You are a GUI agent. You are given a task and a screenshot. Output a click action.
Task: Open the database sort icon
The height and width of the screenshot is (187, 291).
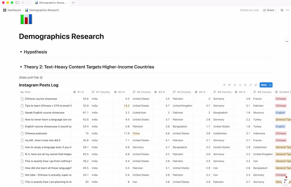tap(230, 85)
